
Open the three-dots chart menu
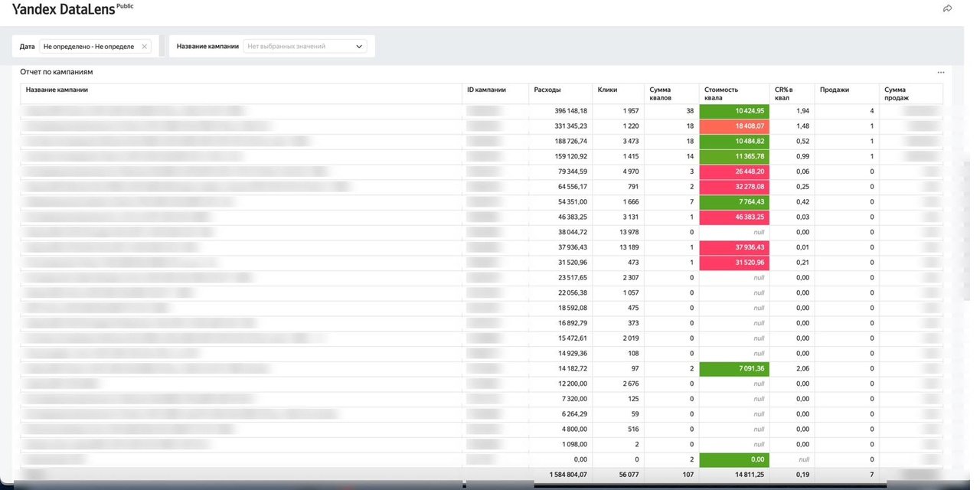(x=941, y=72)
